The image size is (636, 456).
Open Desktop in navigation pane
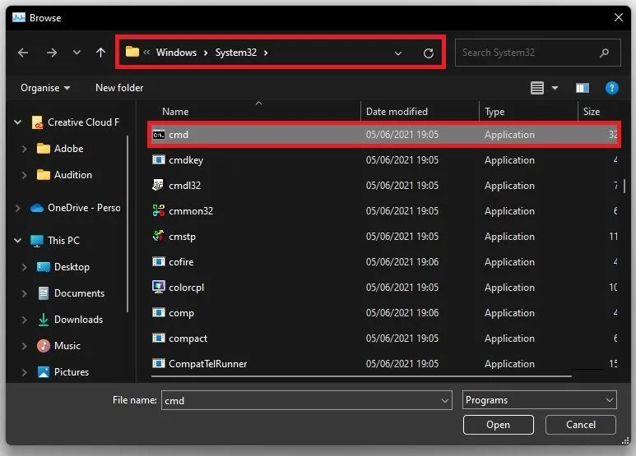click(x=63, y=267)
